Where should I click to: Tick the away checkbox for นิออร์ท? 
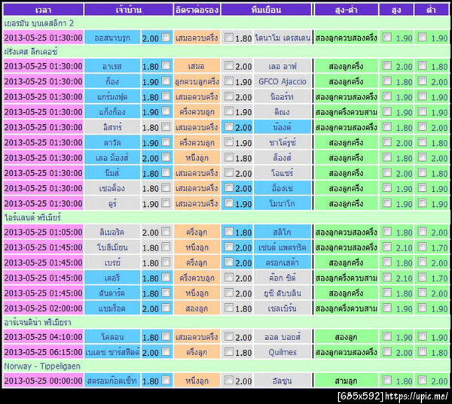(x=229, y=96)
